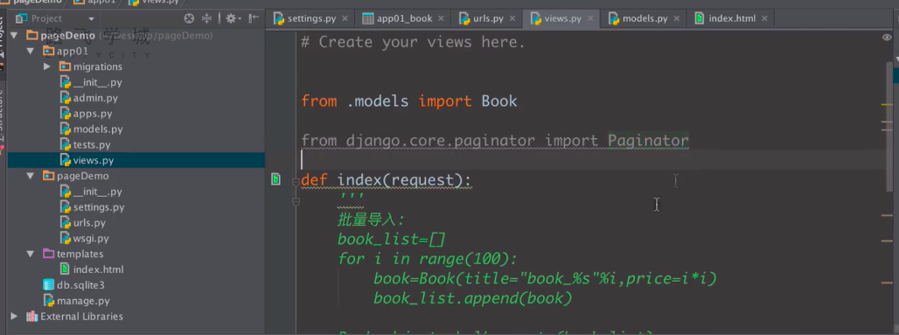The image size is (899, 335).
Task: Click 'def index(request):' line
Action: (x=386, y=180)
